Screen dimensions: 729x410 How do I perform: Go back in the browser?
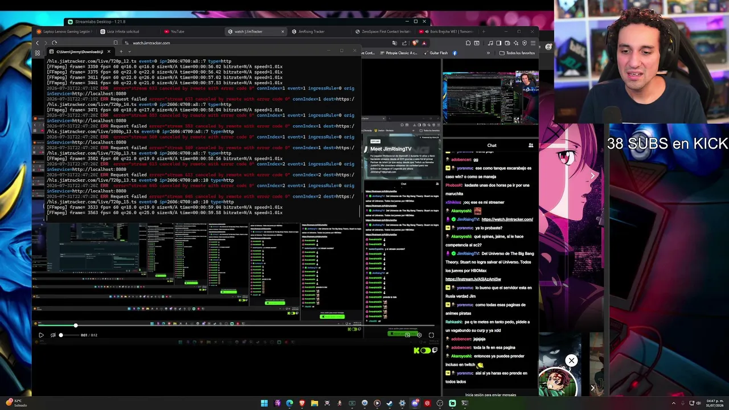(x=38, y=43)
